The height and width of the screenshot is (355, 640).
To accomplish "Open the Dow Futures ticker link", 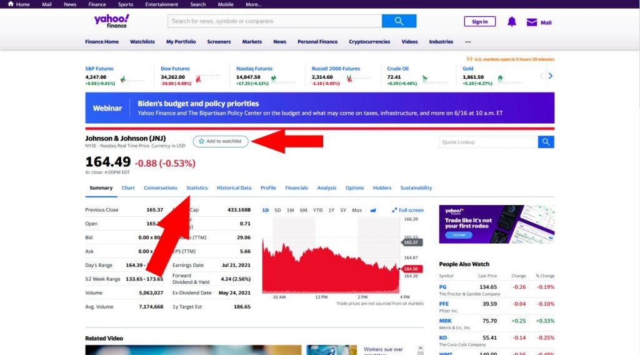I will point(175,69).
